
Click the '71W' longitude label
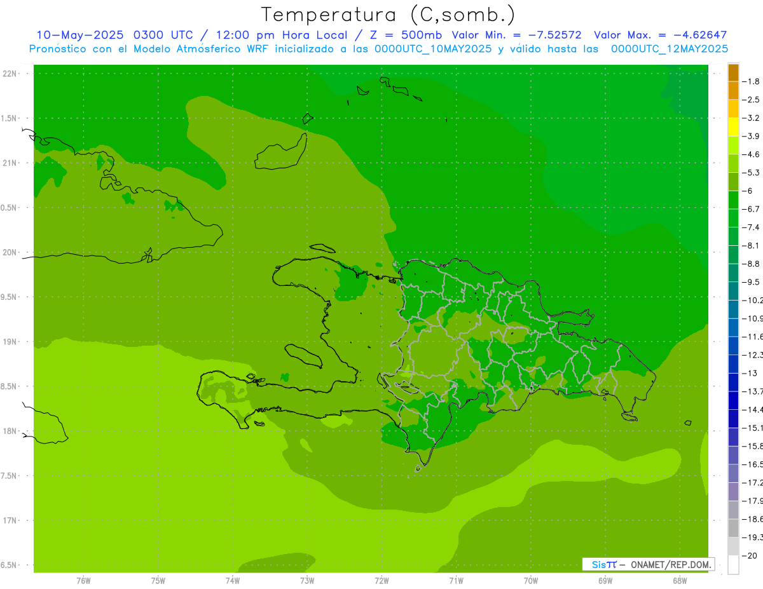click(456, 580)
